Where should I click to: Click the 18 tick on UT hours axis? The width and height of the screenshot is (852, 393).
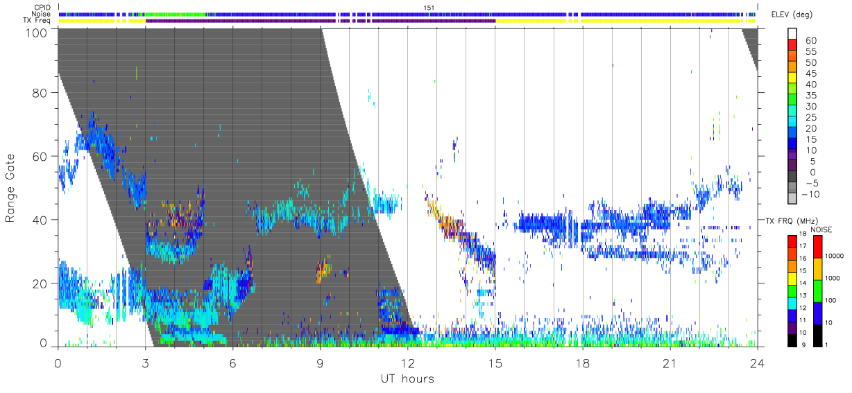point(582,363)
